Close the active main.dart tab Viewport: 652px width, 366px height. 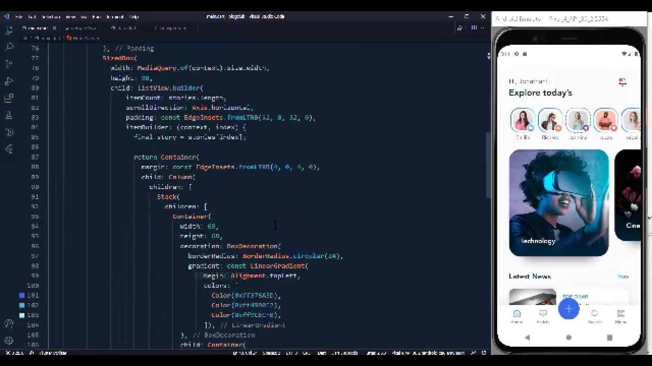click(54, 28)
